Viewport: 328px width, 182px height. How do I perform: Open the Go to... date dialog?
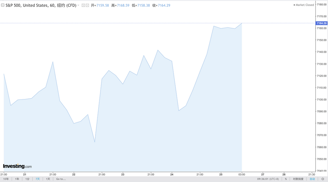pos(61,179)
